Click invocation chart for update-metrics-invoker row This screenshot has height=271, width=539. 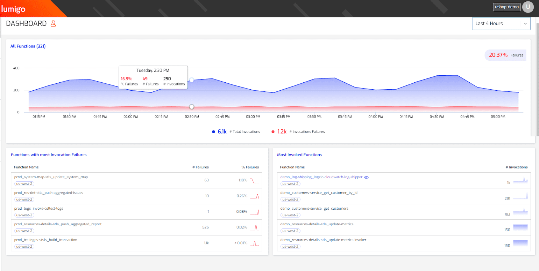(520, 243)
